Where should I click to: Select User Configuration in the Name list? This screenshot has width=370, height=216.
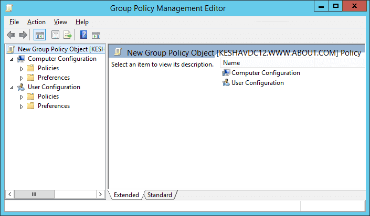[258, 83]
